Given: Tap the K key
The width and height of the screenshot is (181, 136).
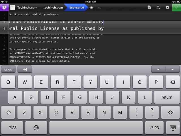Looking at the screenshot, I should pos(129,97).
